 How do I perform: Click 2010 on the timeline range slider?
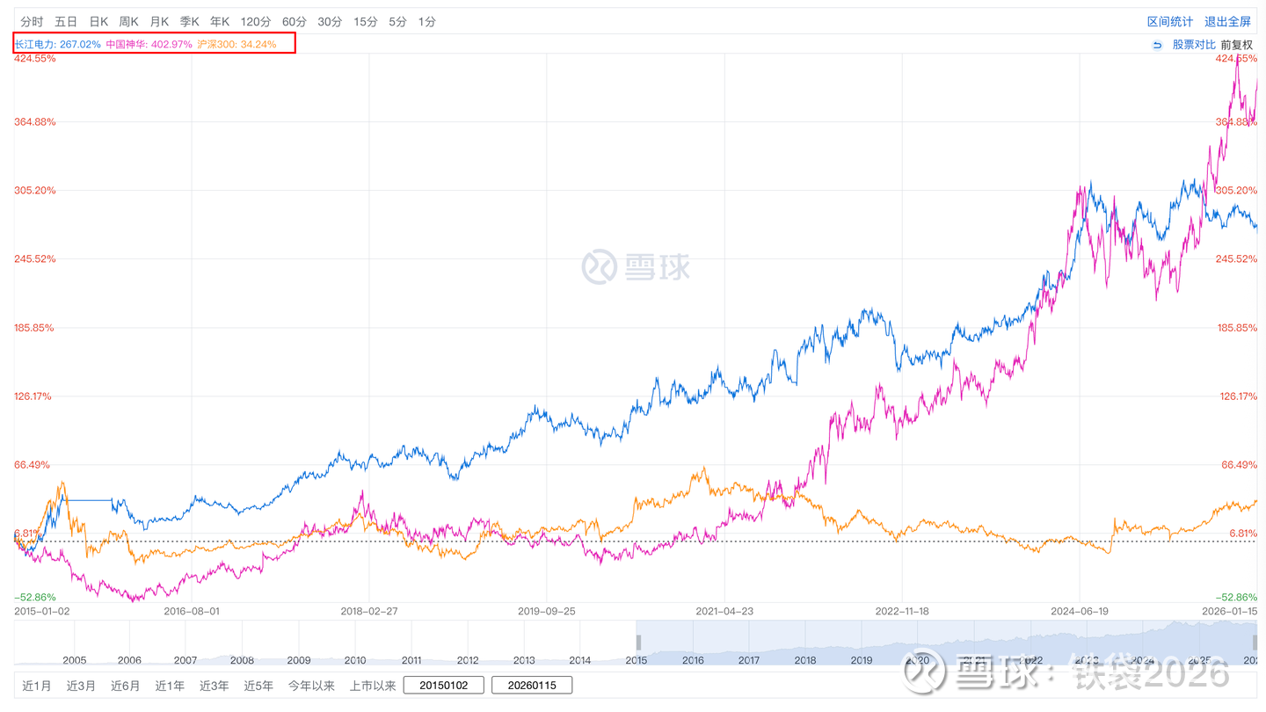click(355, 660)
